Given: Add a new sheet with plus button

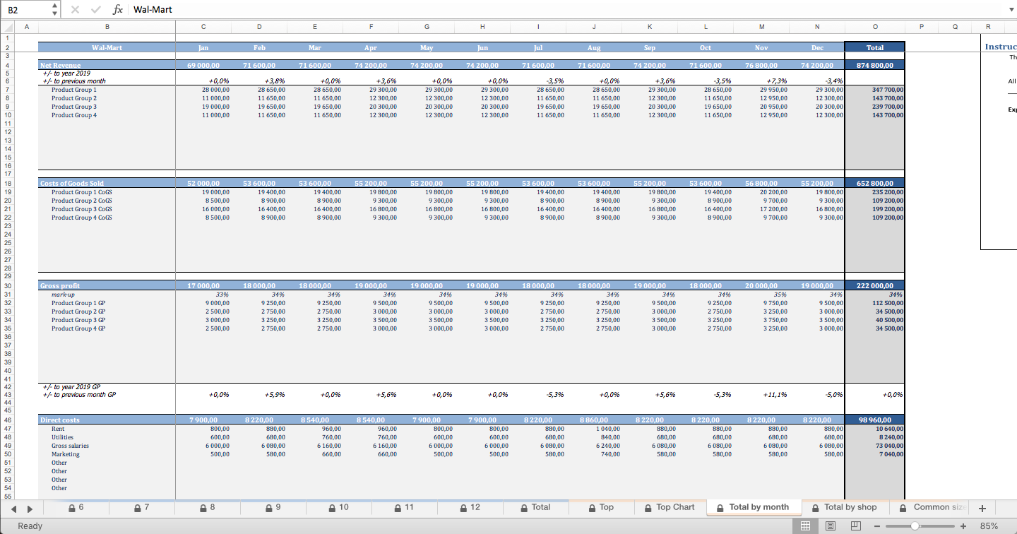Looking at the screenshot, I should (x=982, y=508).
